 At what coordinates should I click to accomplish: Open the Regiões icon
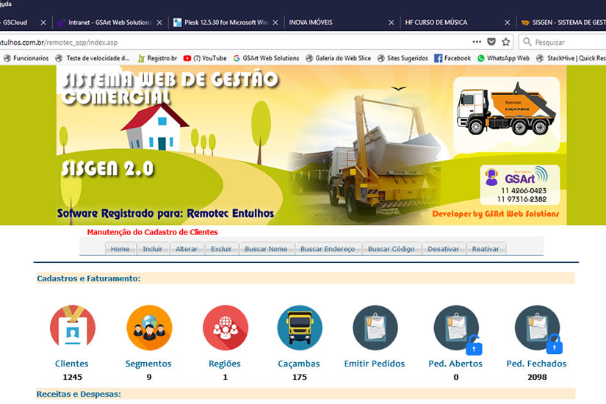tap(226, 328)
